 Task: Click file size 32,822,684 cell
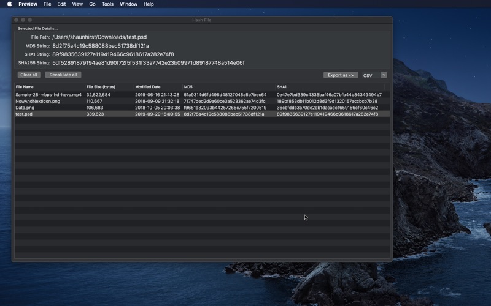tap(98, 95)
